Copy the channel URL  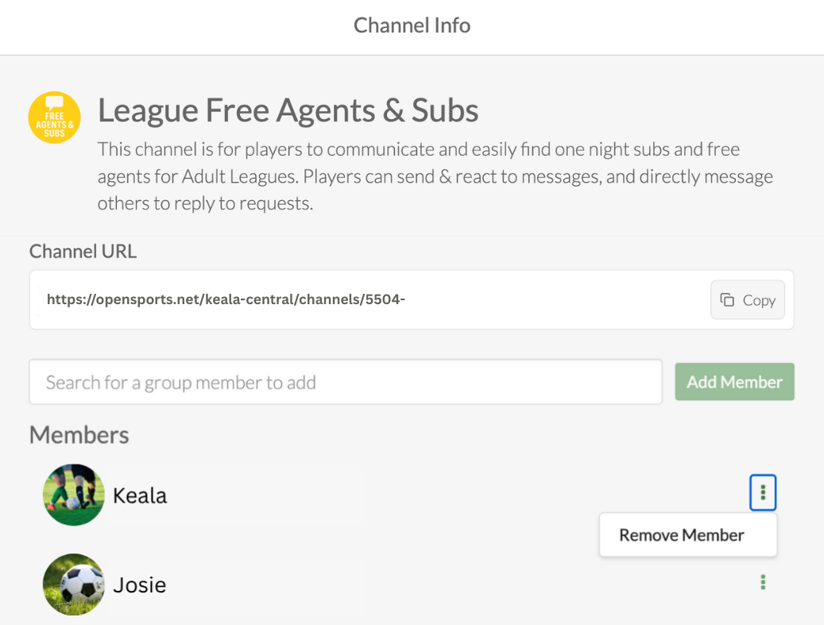pos(748,300)
